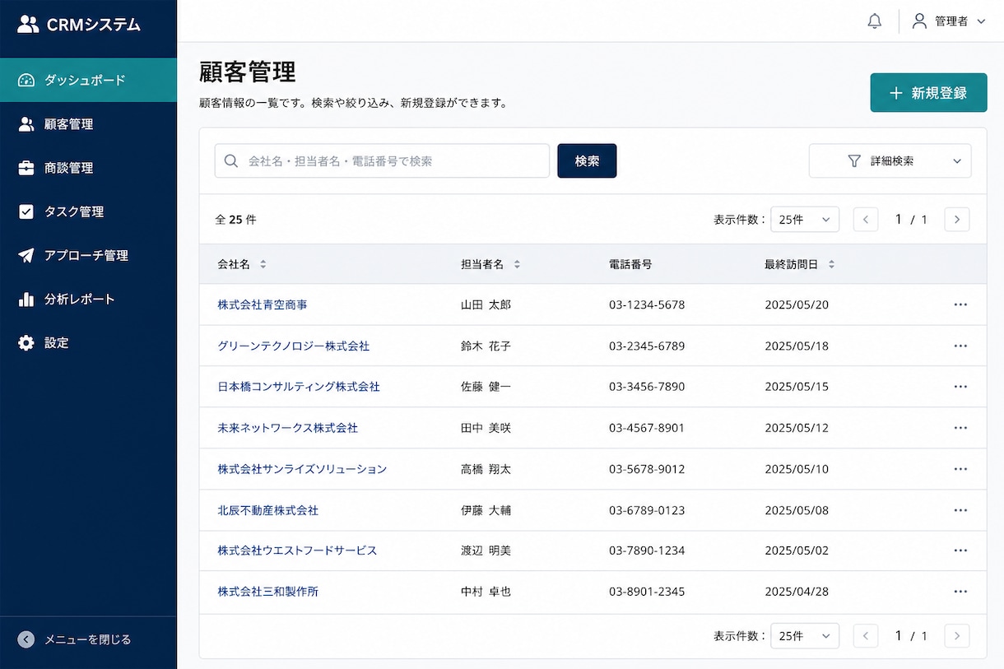Open ダッシュボード in sidebar

[88, 80]
